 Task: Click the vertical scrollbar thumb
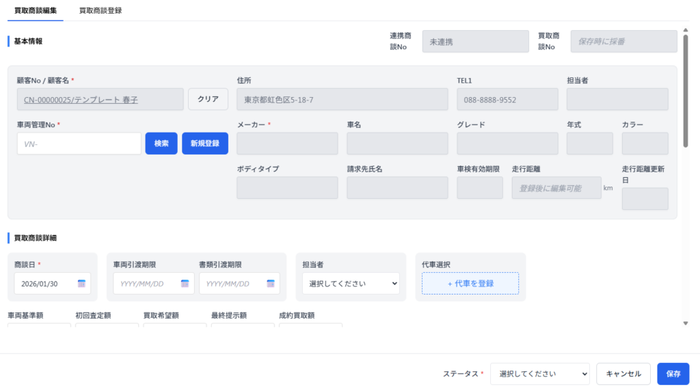click(x=685, y=89)
